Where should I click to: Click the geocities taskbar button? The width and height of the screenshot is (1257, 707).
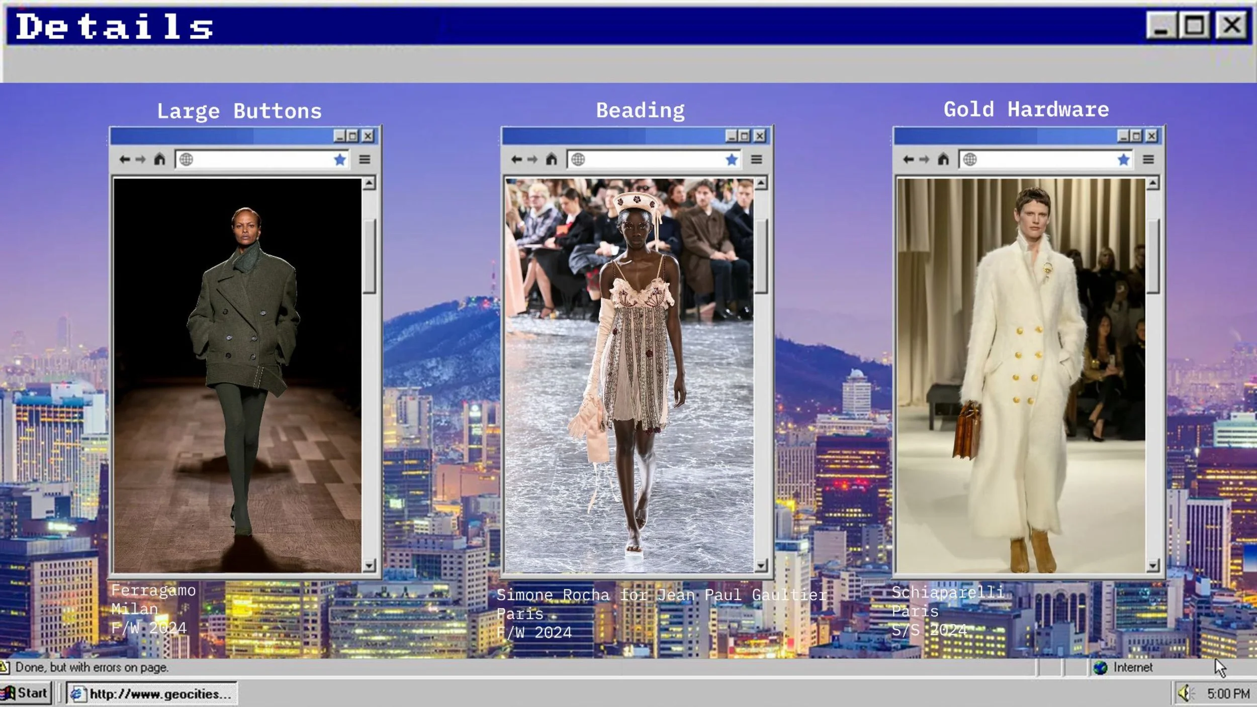(152, 694)
